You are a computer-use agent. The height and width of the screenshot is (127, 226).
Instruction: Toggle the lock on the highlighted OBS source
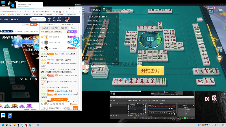146,108
